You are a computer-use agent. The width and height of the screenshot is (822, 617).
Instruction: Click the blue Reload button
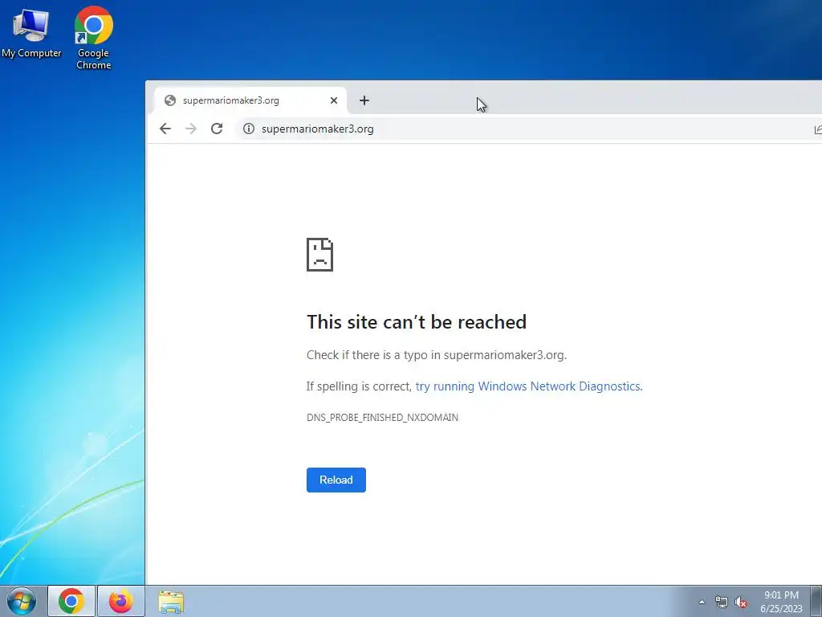pyautogui.click(x=336, y=480)
